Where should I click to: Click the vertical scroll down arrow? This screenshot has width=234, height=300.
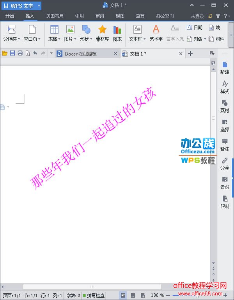pos(213,264)
